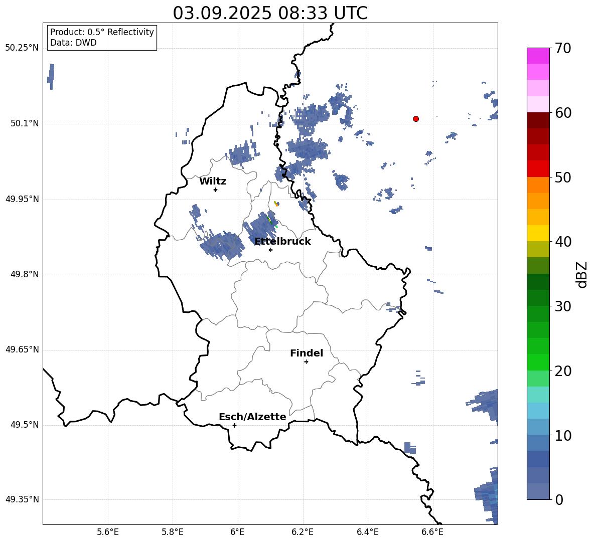Image resolution: width=594 pixels, height=542 pixels.
Task: Click the 70 value on the colorbar
Action: click(563, 48)
